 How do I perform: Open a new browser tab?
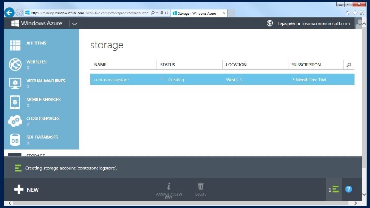click(x=231, y=14)
